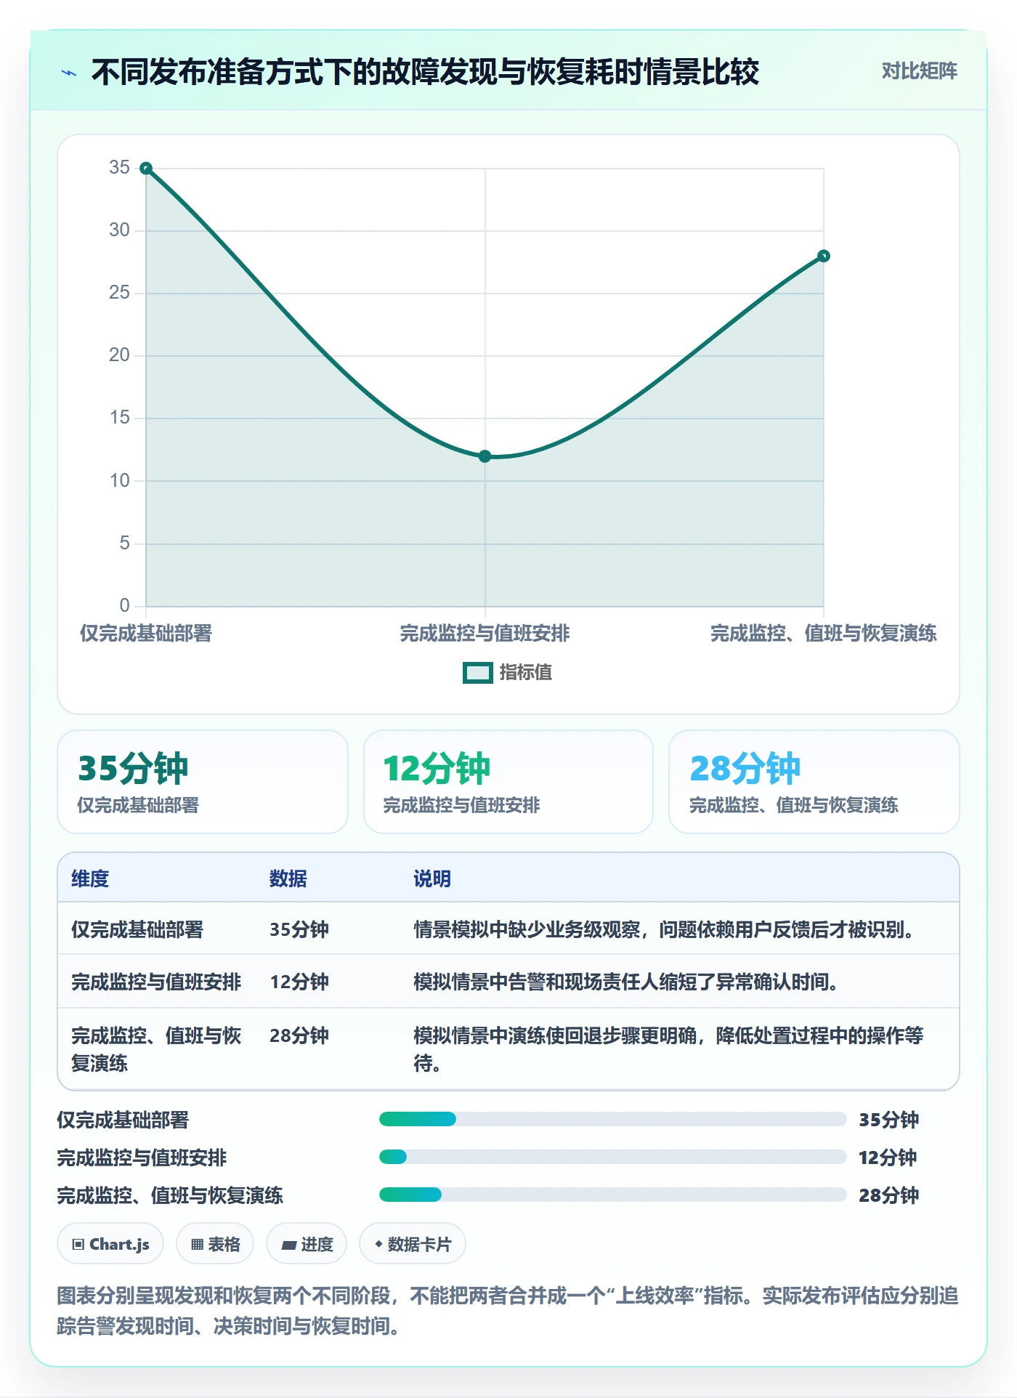Click the 指标值 legend label
1017x1398 pixels.
tap(525, 673)
